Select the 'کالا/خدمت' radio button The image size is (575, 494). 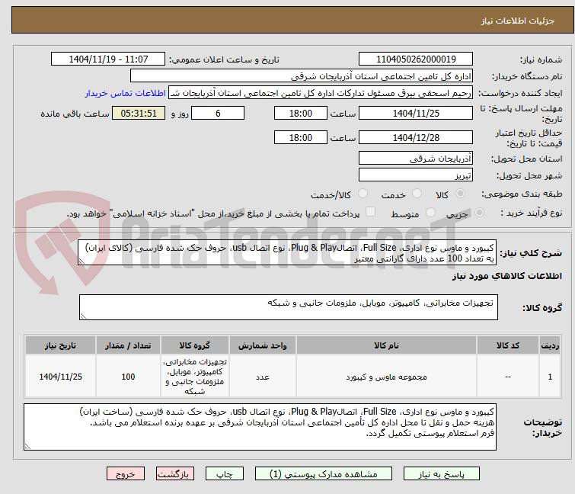point(363,194)
